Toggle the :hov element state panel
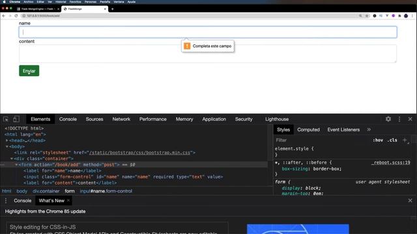This screenshot has width=417, height=234. coord(378,140)
